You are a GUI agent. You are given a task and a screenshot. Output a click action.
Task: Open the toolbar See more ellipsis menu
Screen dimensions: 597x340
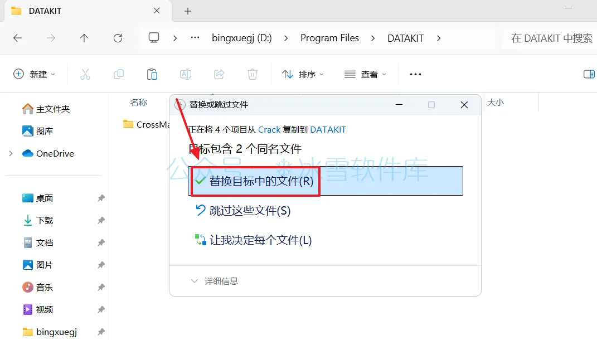[x=415, y=74]
